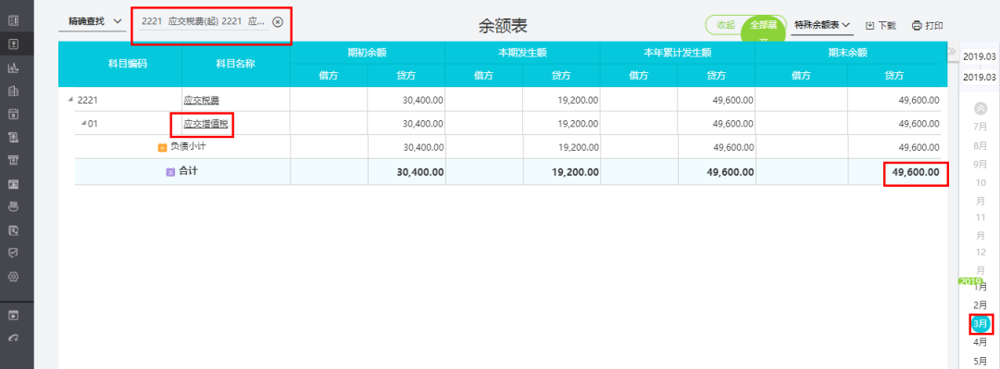
Task: Open the chart statistics sidebar icon
Action: click(13, 68)
